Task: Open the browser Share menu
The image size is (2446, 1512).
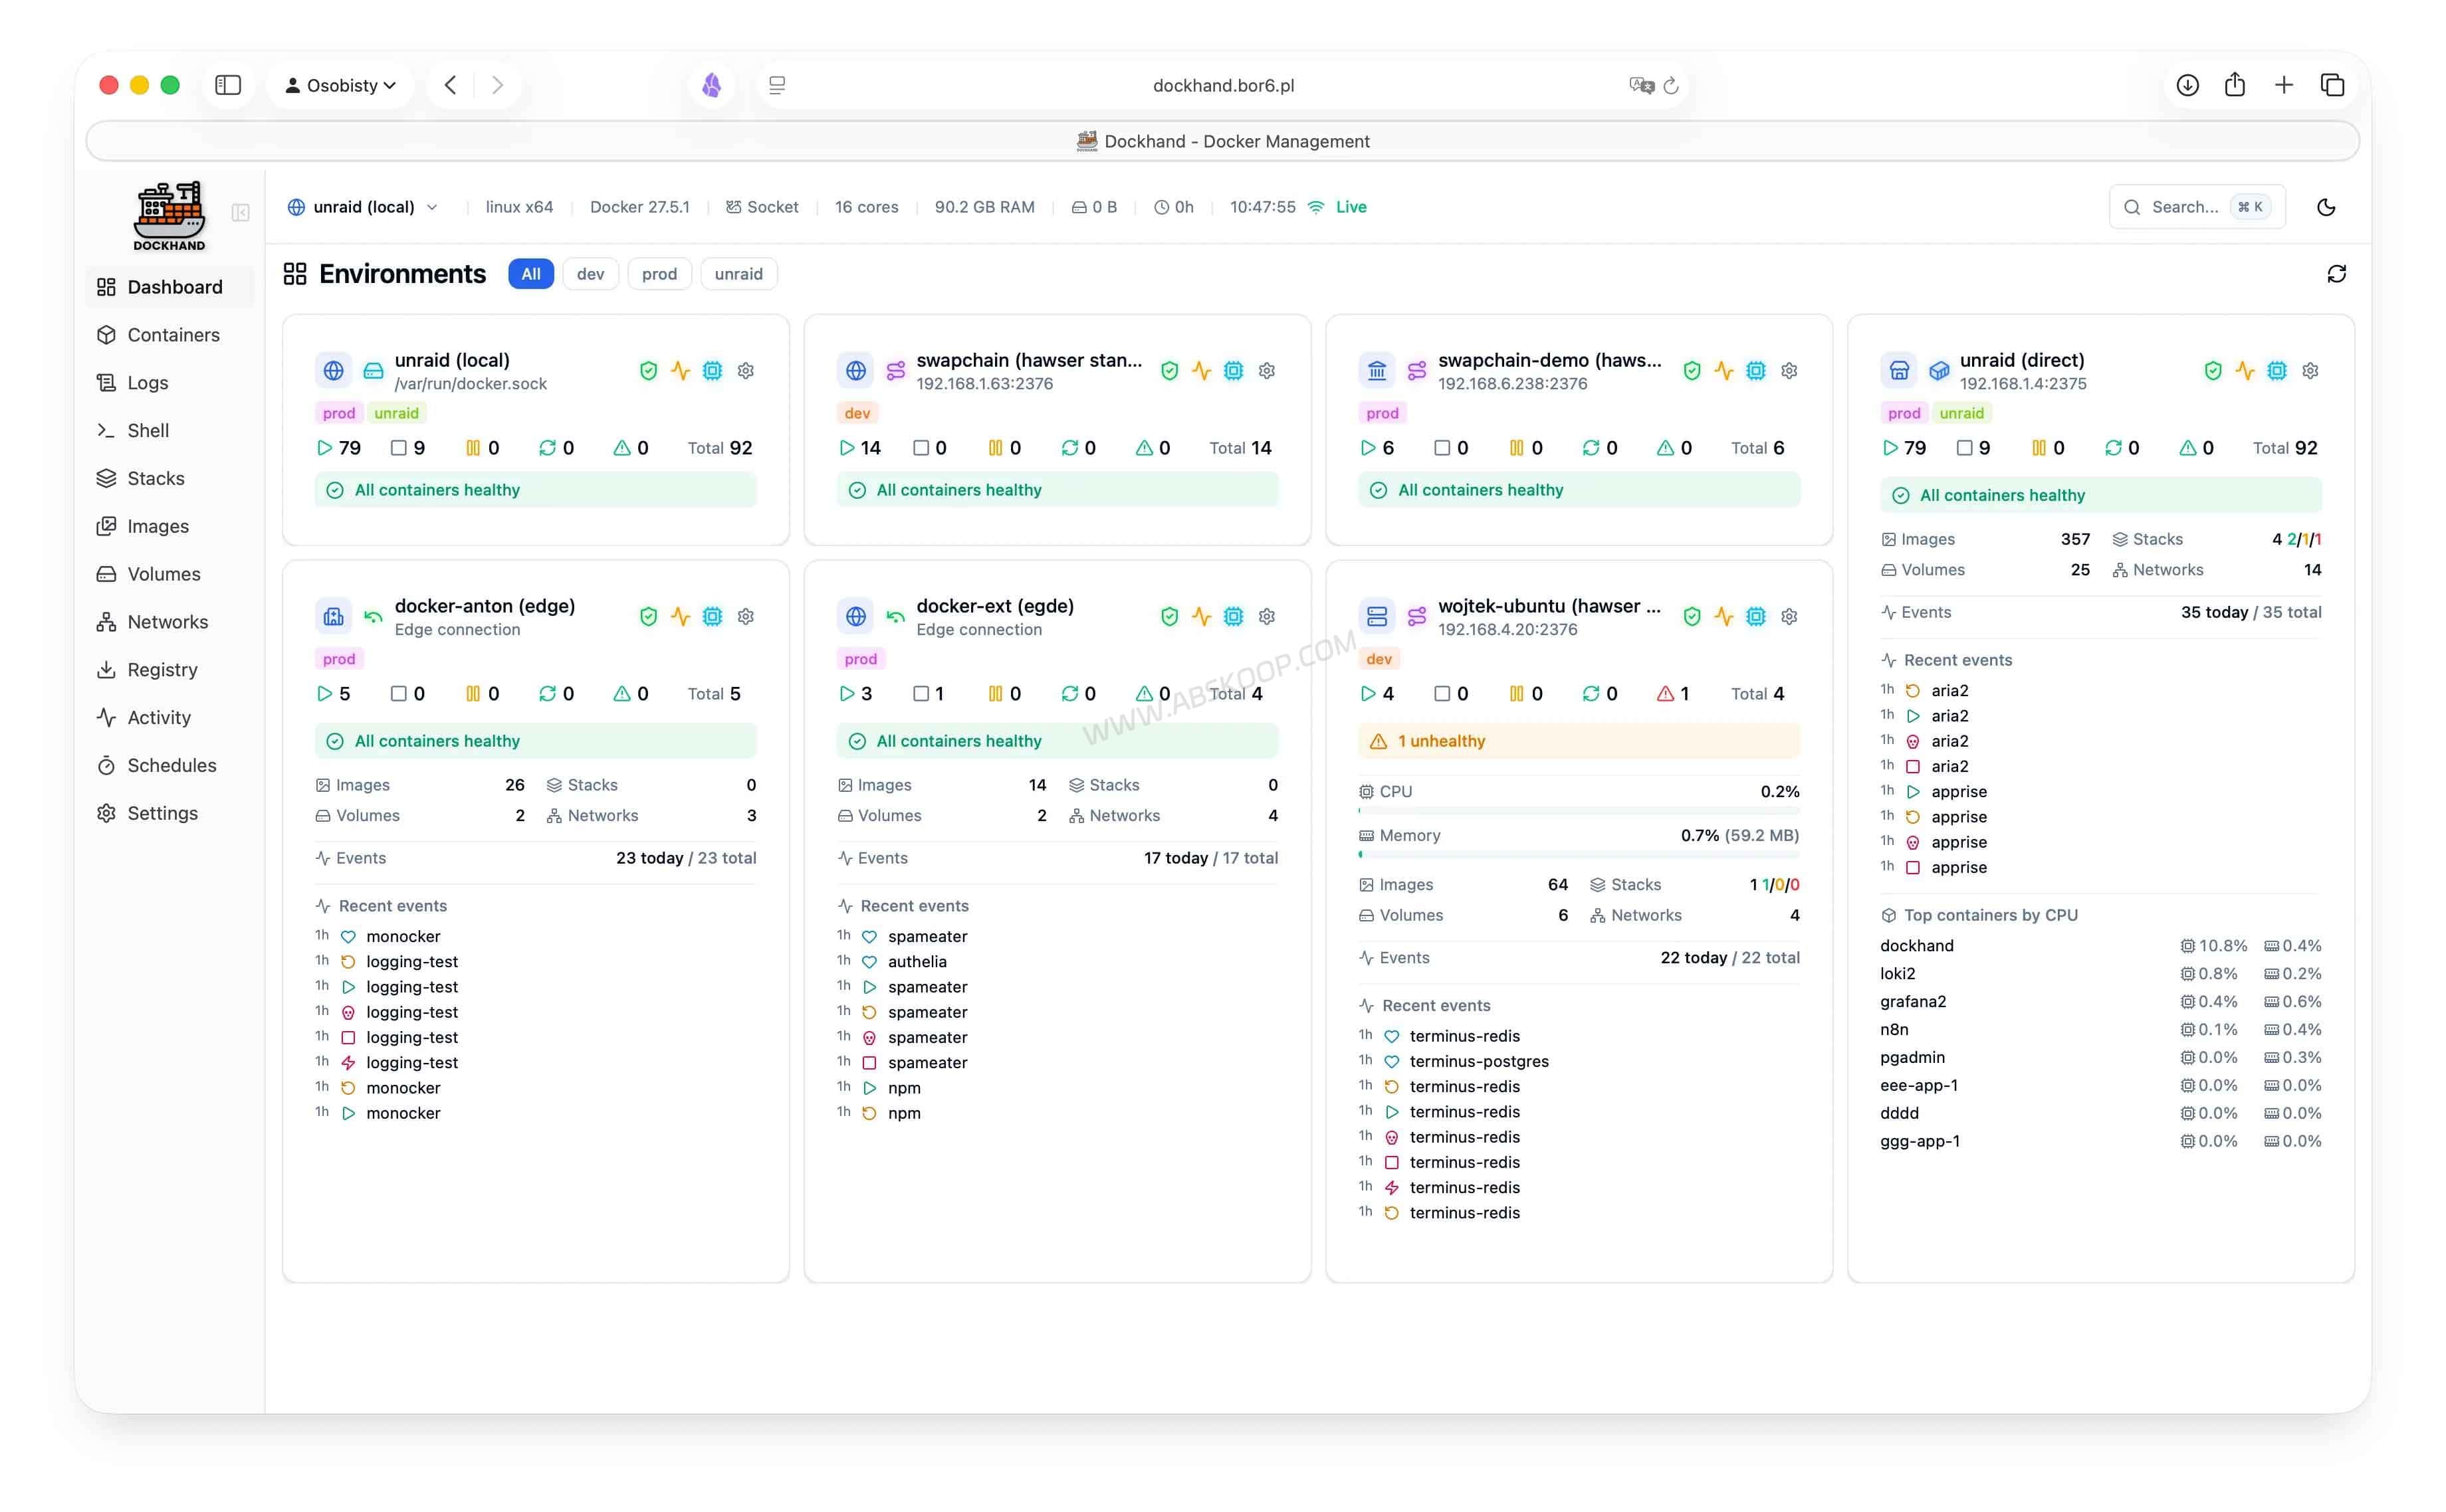Action: pyautogui.click(x=2235, y=85)
